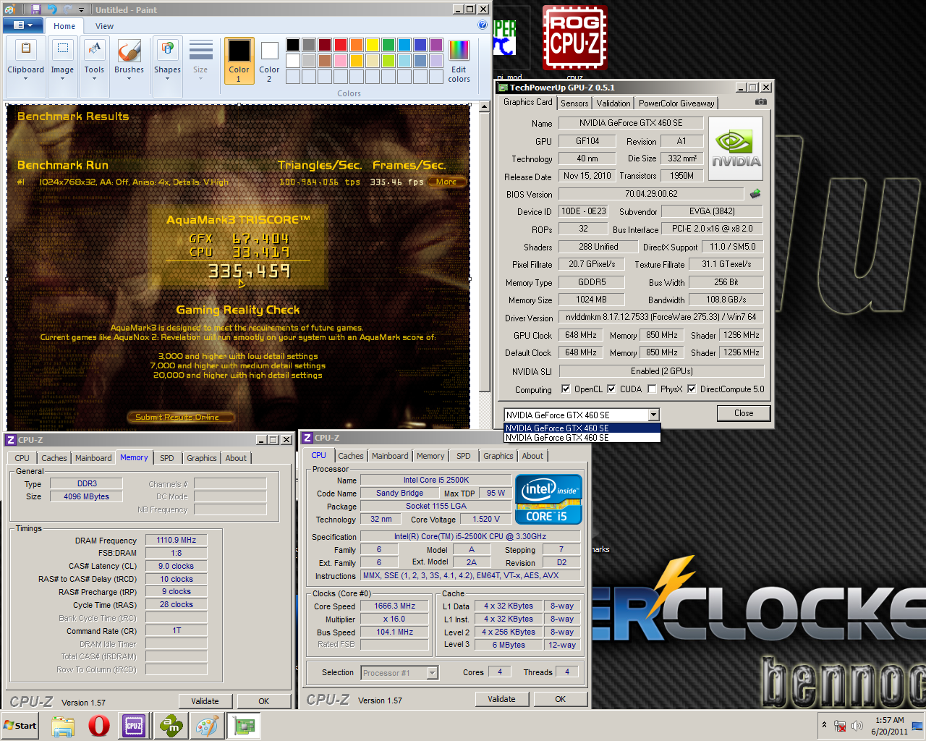The width and height of the screenshot is (926, 741).
Task: Click OK in right CPU-Z window
Action: (561, 699)
